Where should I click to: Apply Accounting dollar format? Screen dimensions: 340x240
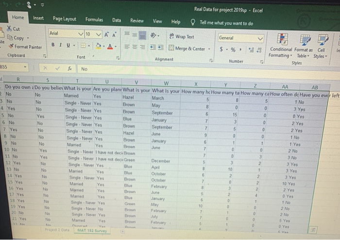point(221,49)
